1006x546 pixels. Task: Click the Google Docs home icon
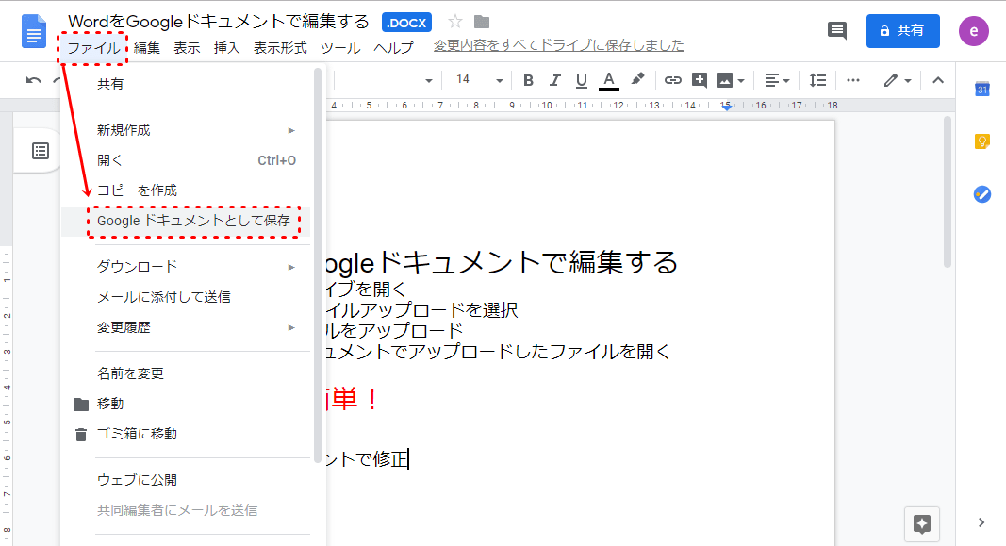[x=34, y=31]
